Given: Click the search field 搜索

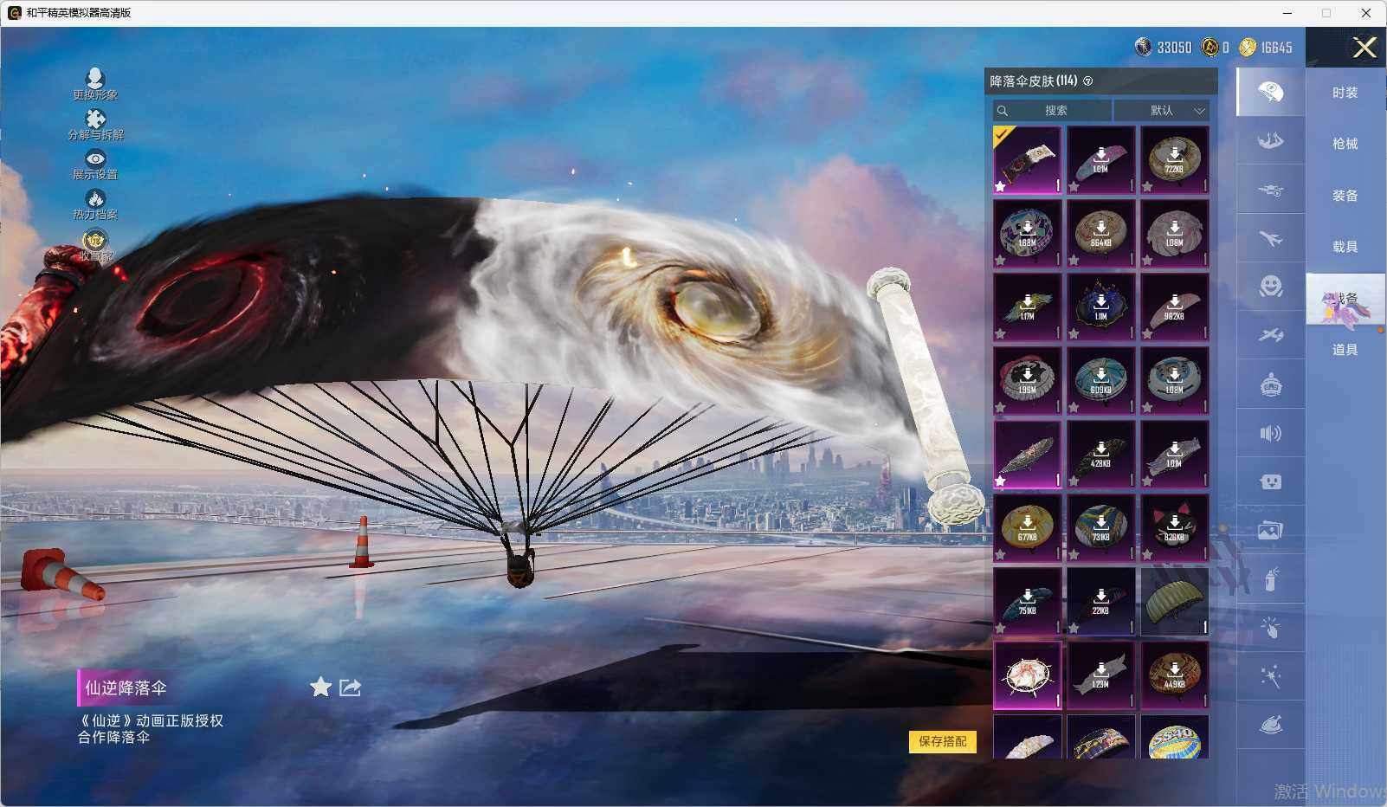Looking at the screenshot, I should (1053, 111).
